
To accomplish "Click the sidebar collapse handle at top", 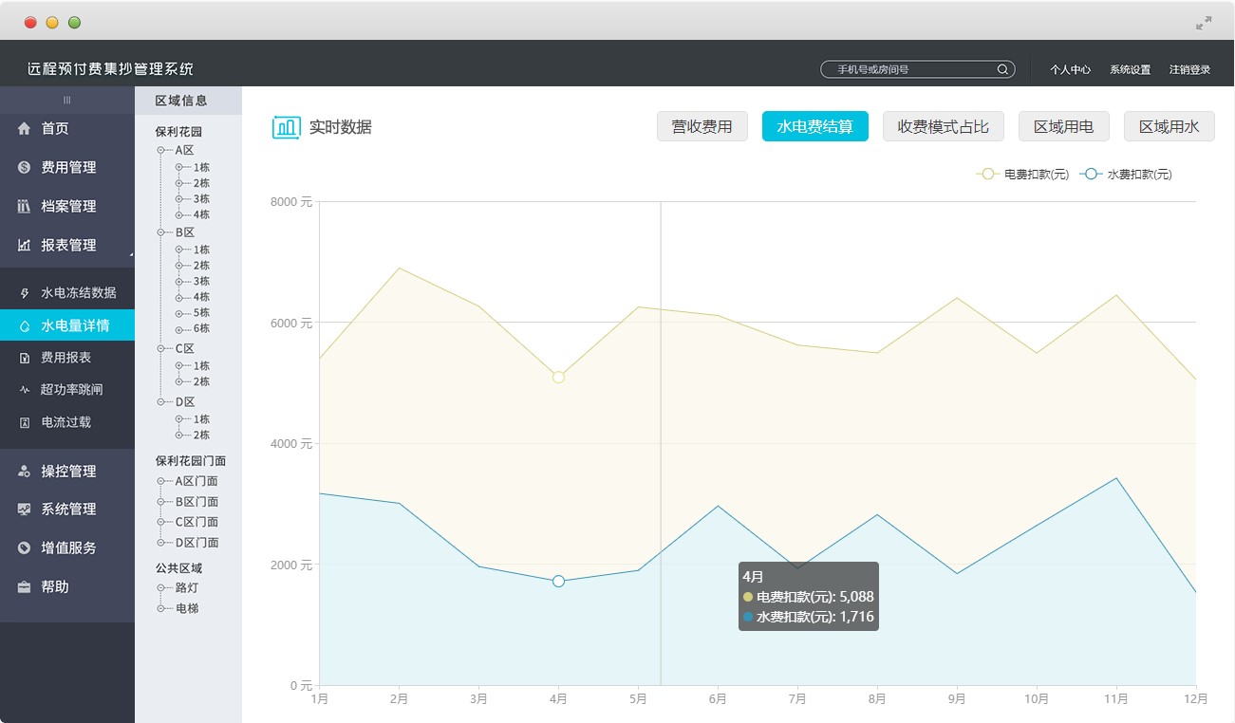I will [x=66, y=100].
